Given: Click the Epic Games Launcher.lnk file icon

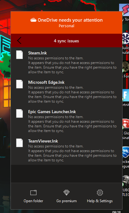Looking at the screenshot, I should pyautogui.click(x=19, y=113).
